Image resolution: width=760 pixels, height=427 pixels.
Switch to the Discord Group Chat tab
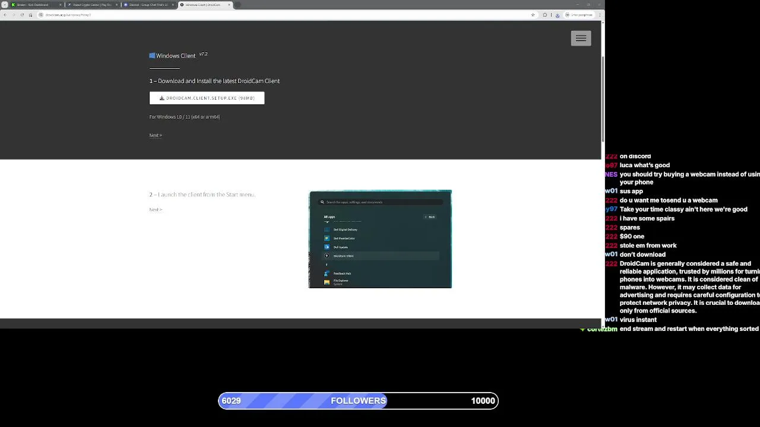(x=148, y=5)
